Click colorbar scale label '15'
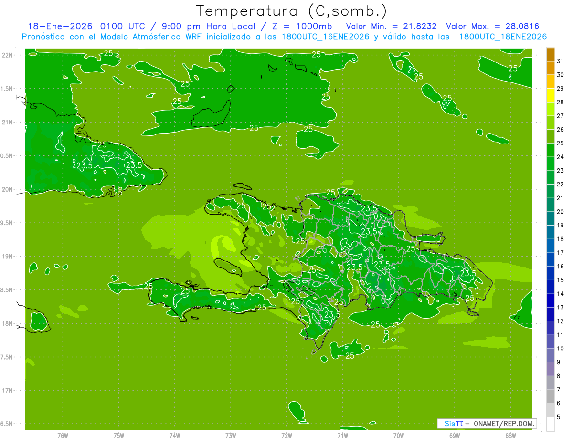This screenshot has width=573, height=442. (x=560, y=280)
